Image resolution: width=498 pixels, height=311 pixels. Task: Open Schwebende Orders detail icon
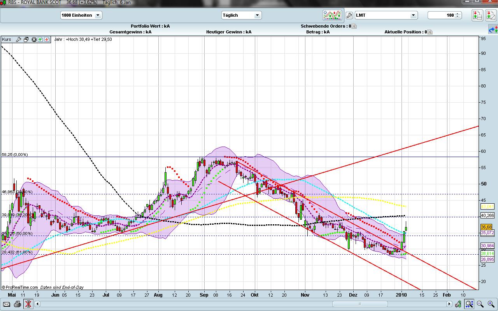click(x=354, y=26)
